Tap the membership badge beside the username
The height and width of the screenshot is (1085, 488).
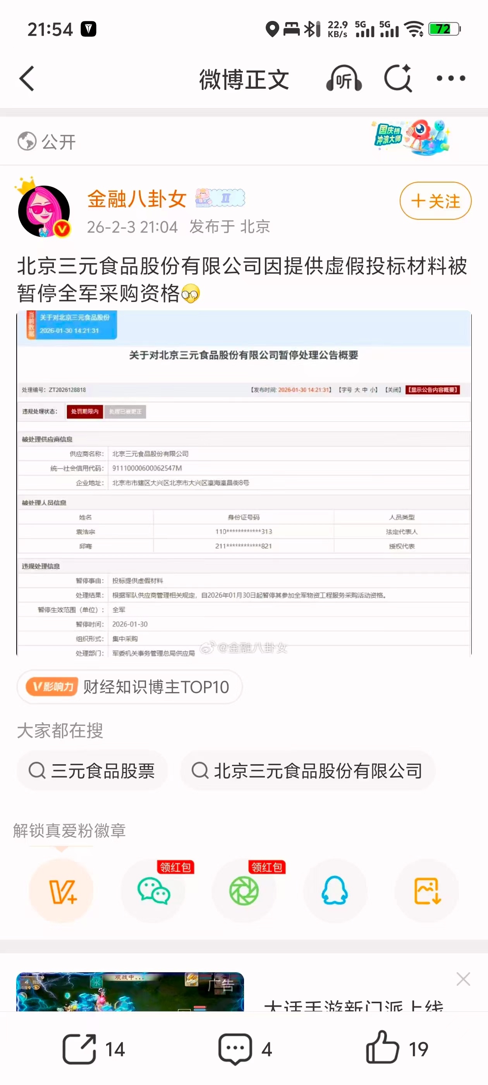pyautogui.click(x=220, y=198)
